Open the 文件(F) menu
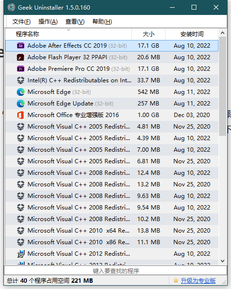 pos(21,22)
